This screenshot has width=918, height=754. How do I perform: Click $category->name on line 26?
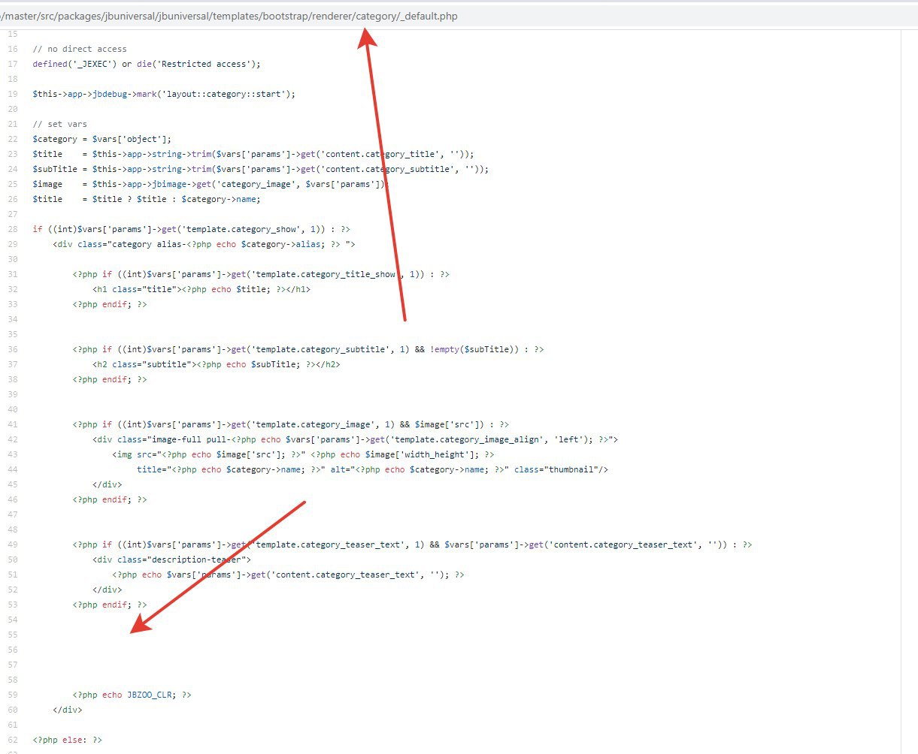tap(220, 199)
